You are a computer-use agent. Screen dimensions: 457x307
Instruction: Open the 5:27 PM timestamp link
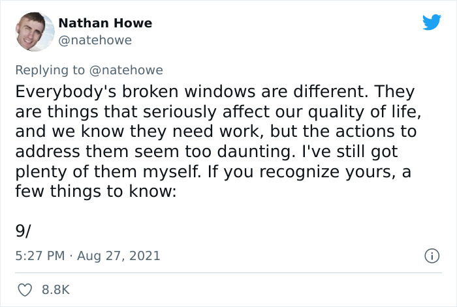click(40, 256)
